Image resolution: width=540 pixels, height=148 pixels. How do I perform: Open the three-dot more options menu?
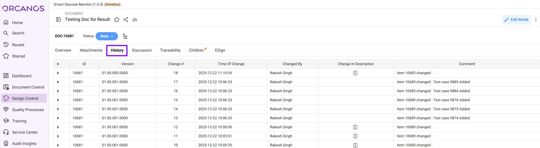(x=535, y=20)
